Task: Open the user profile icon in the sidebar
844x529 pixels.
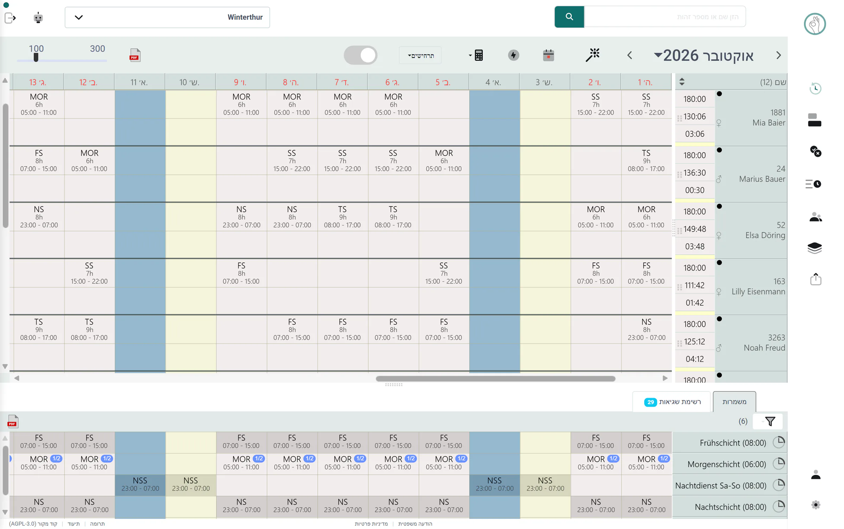Action: [816, 475]
